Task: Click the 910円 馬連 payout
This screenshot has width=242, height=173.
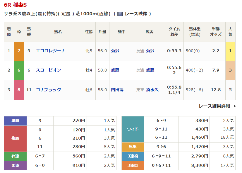Action: point(79,166)
